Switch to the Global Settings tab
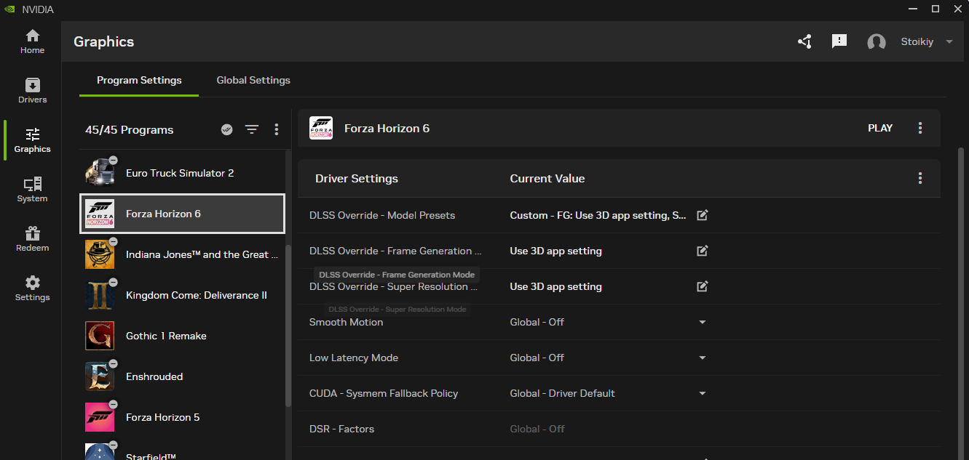Image resolution: width=969 pixels, height=460 pixels. 253,80
